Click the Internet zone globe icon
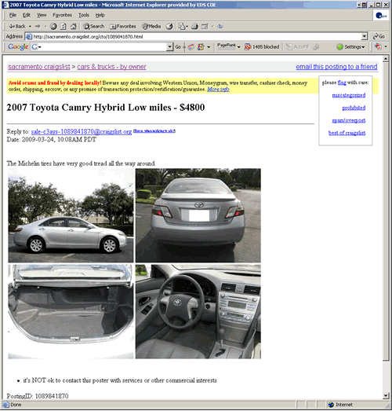Viewport: 392px width, 411px height. 331,405
